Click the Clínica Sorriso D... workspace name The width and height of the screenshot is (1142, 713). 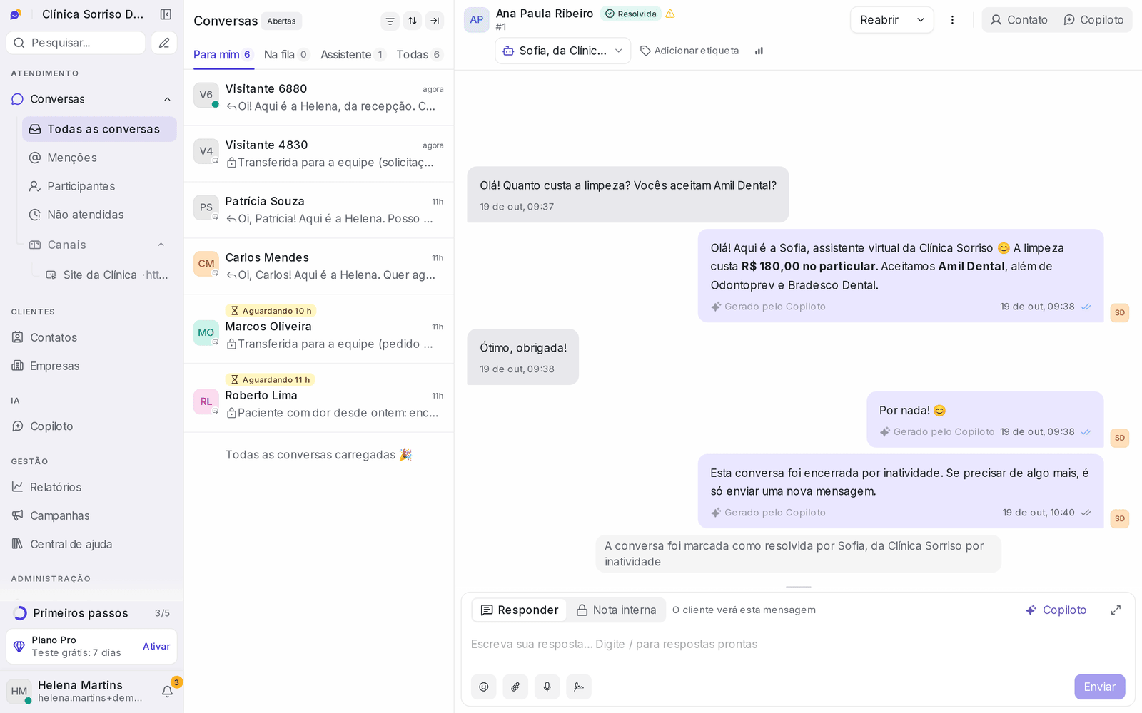[93, 14]
